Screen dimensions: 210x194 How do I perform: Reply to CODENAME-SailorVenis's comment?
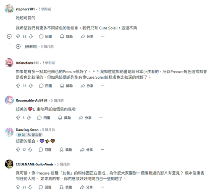(45, 187)
